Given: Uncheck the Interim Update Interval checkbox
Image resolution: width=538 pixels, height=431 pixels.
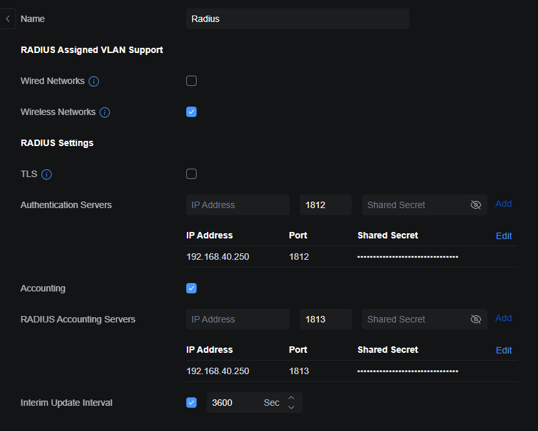Looking at the screenshot, I should (x=191, y=403).
